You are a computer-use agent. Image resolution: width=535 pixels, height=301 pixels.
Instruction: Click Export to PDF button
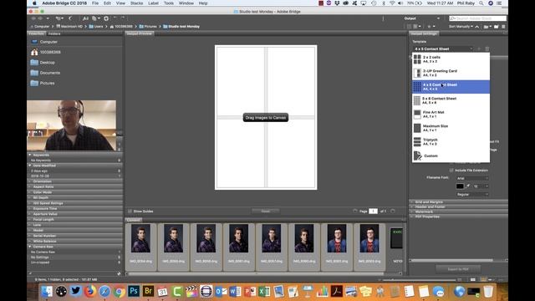[458, 269]
